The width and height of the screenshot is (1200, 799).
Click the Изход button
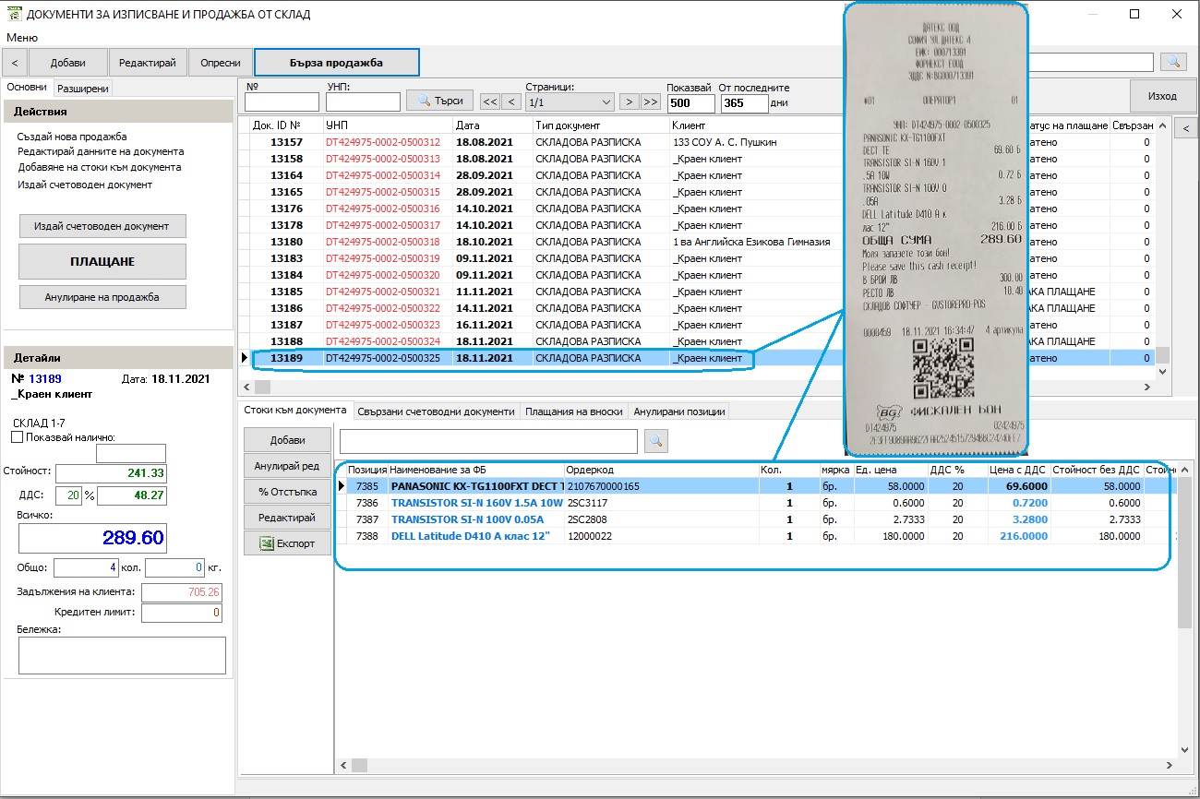click(x=1162, y=96)
